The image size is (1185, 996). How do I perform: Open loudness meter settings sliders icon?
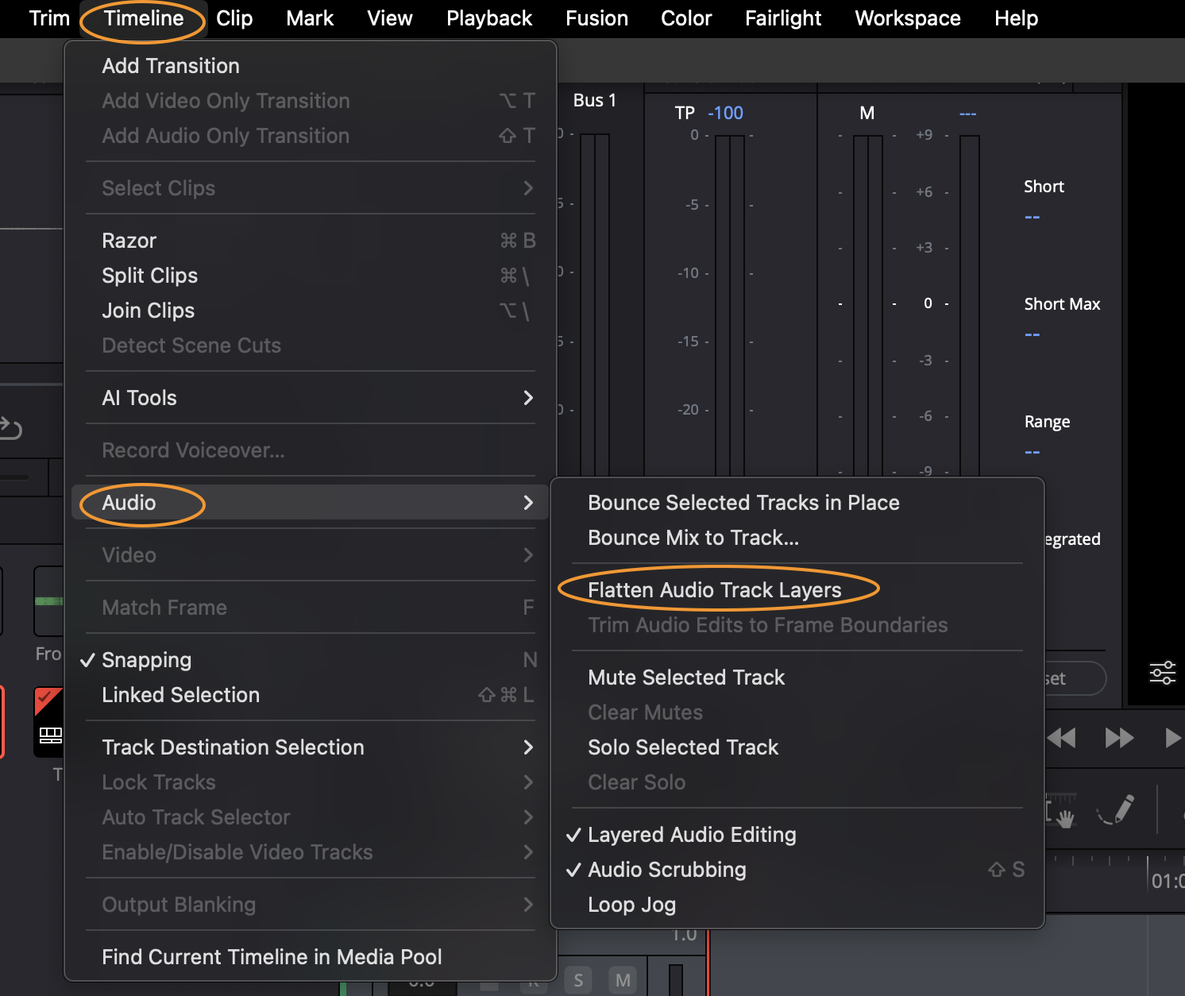1163,673
